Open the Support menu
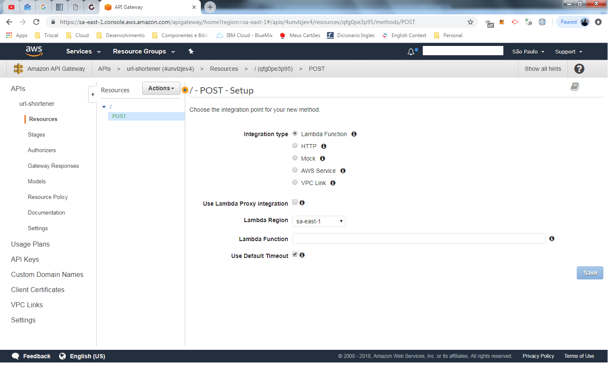The image size is (608, 365). click(569, 51)
